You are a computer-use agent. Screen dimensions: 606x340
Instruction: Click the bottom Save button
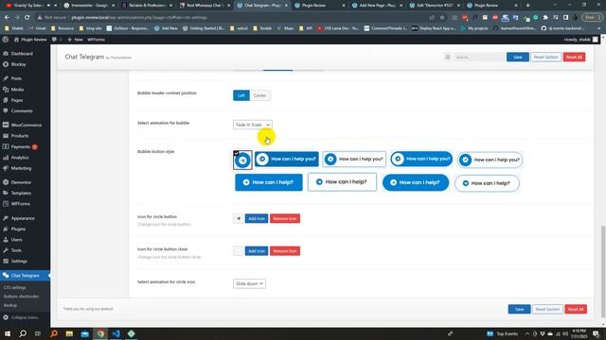[519, 309]
